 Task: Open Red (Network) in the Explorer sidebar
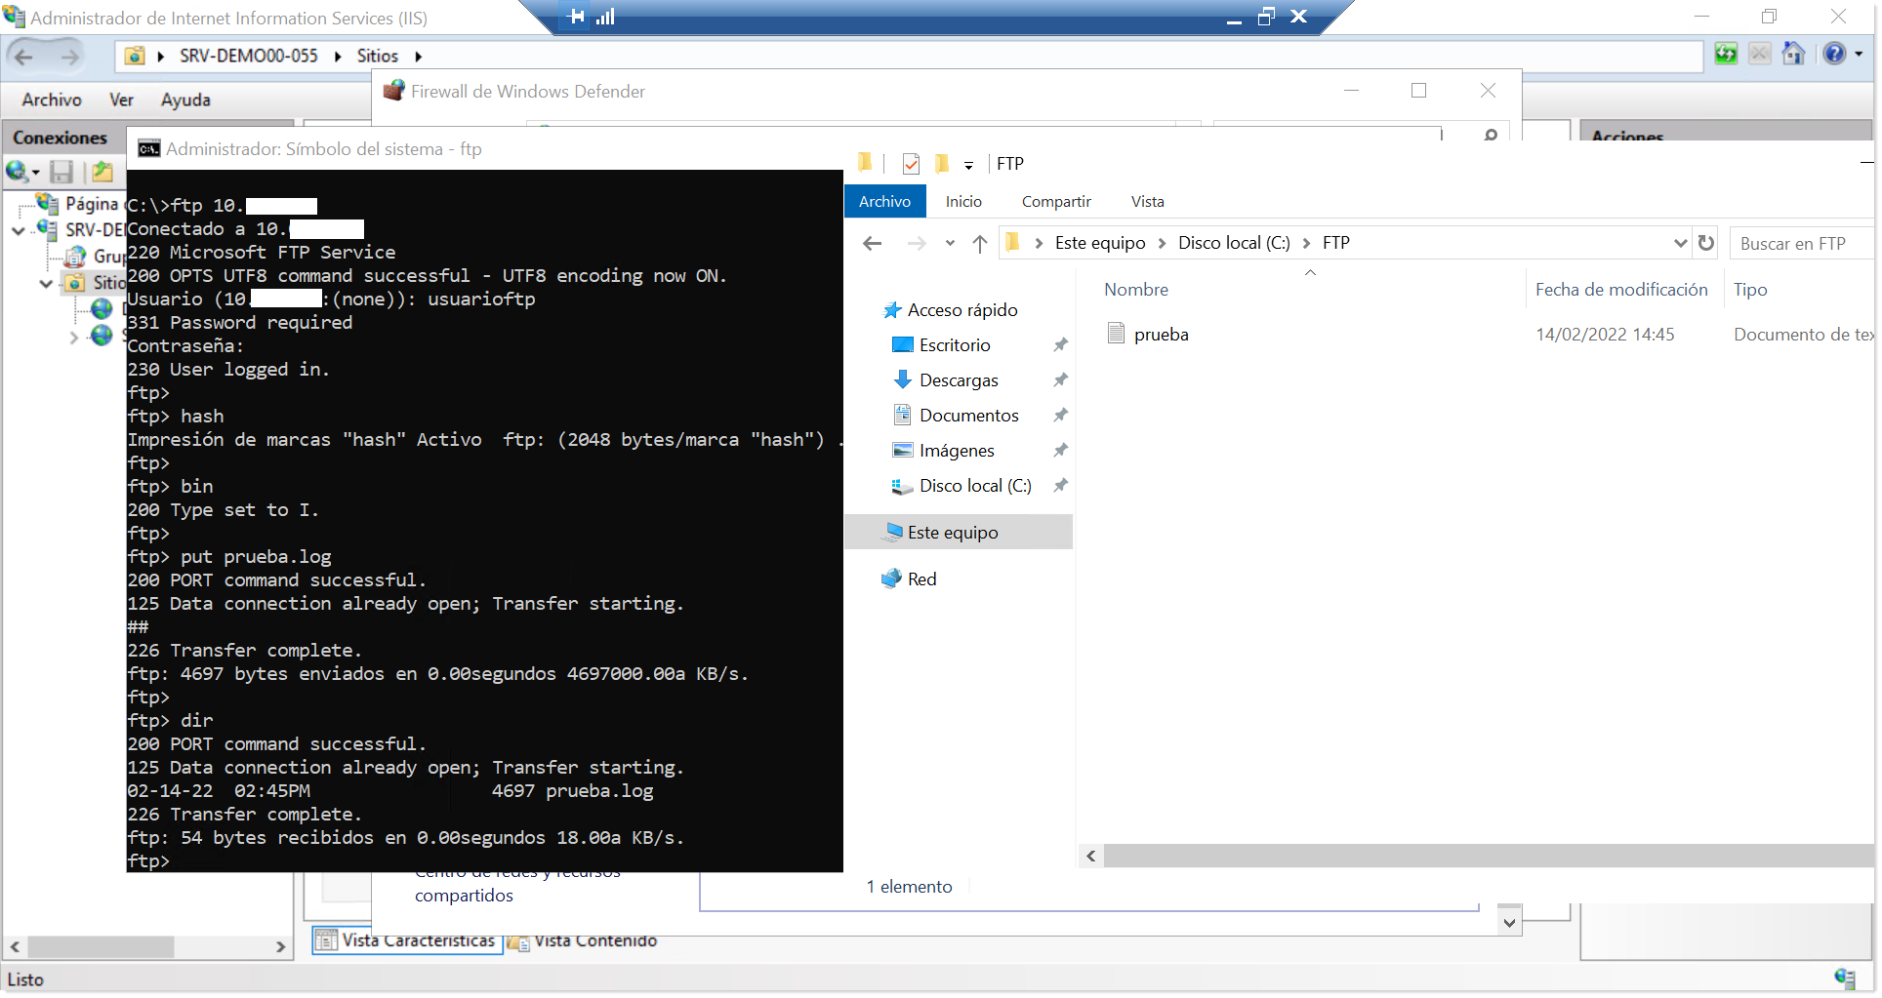point(921,579)
